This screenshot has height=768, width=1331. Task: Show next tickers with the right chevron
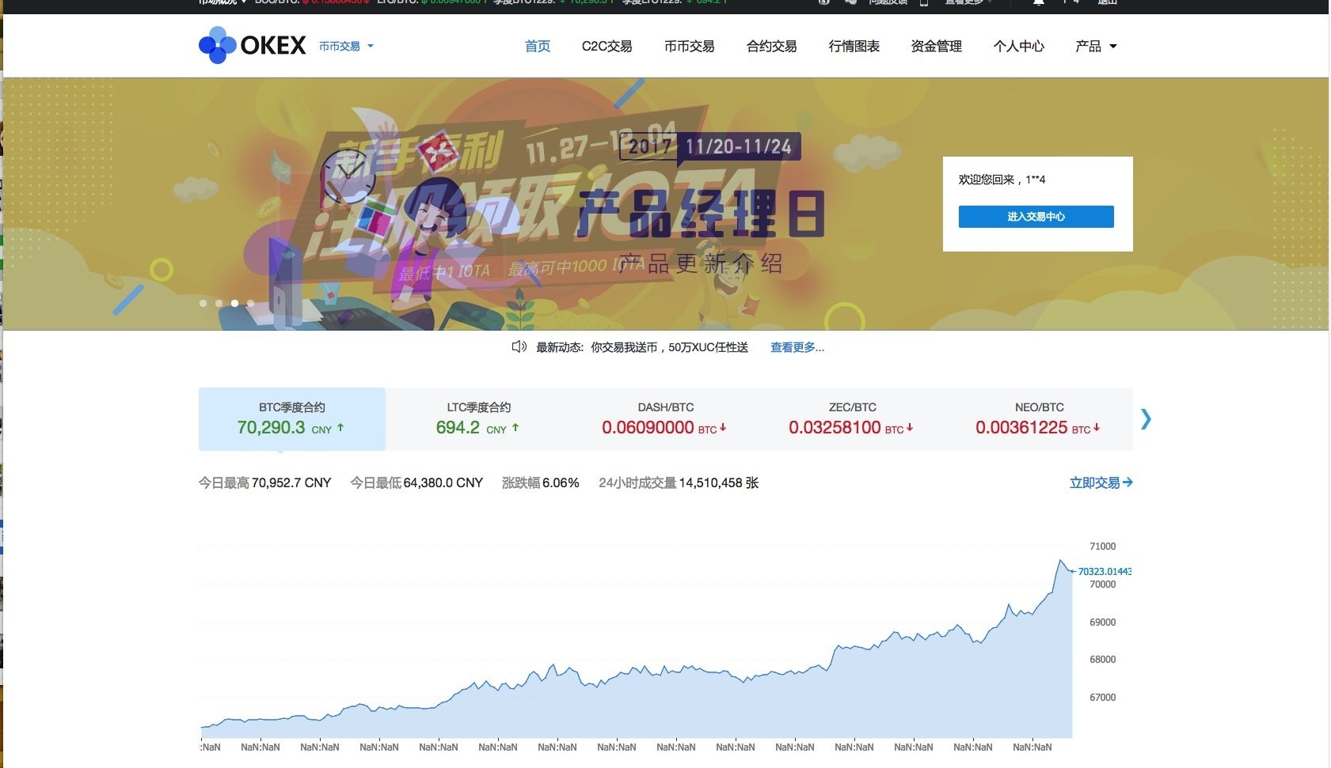(1146, 418)
